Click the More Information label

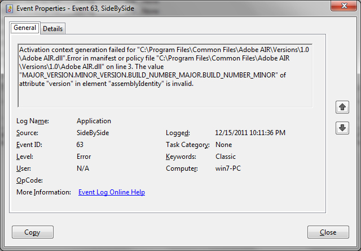pyautogui.click(x=44, y=192)
